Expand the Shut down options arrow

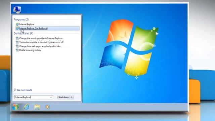tap(72, 97)
